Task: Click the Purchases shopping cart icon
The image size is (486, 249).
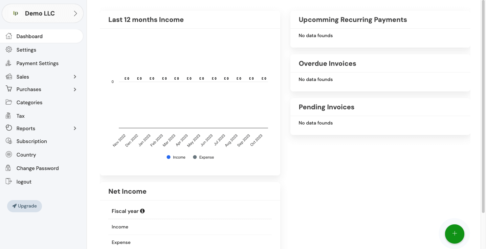Action: click(9, 89)
